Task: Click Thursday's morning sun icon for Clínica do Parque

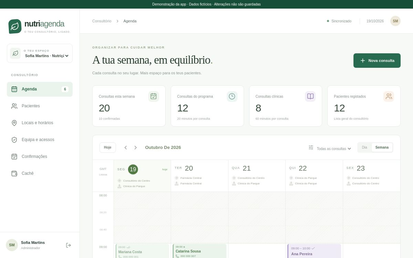Action: pos(291,178)
